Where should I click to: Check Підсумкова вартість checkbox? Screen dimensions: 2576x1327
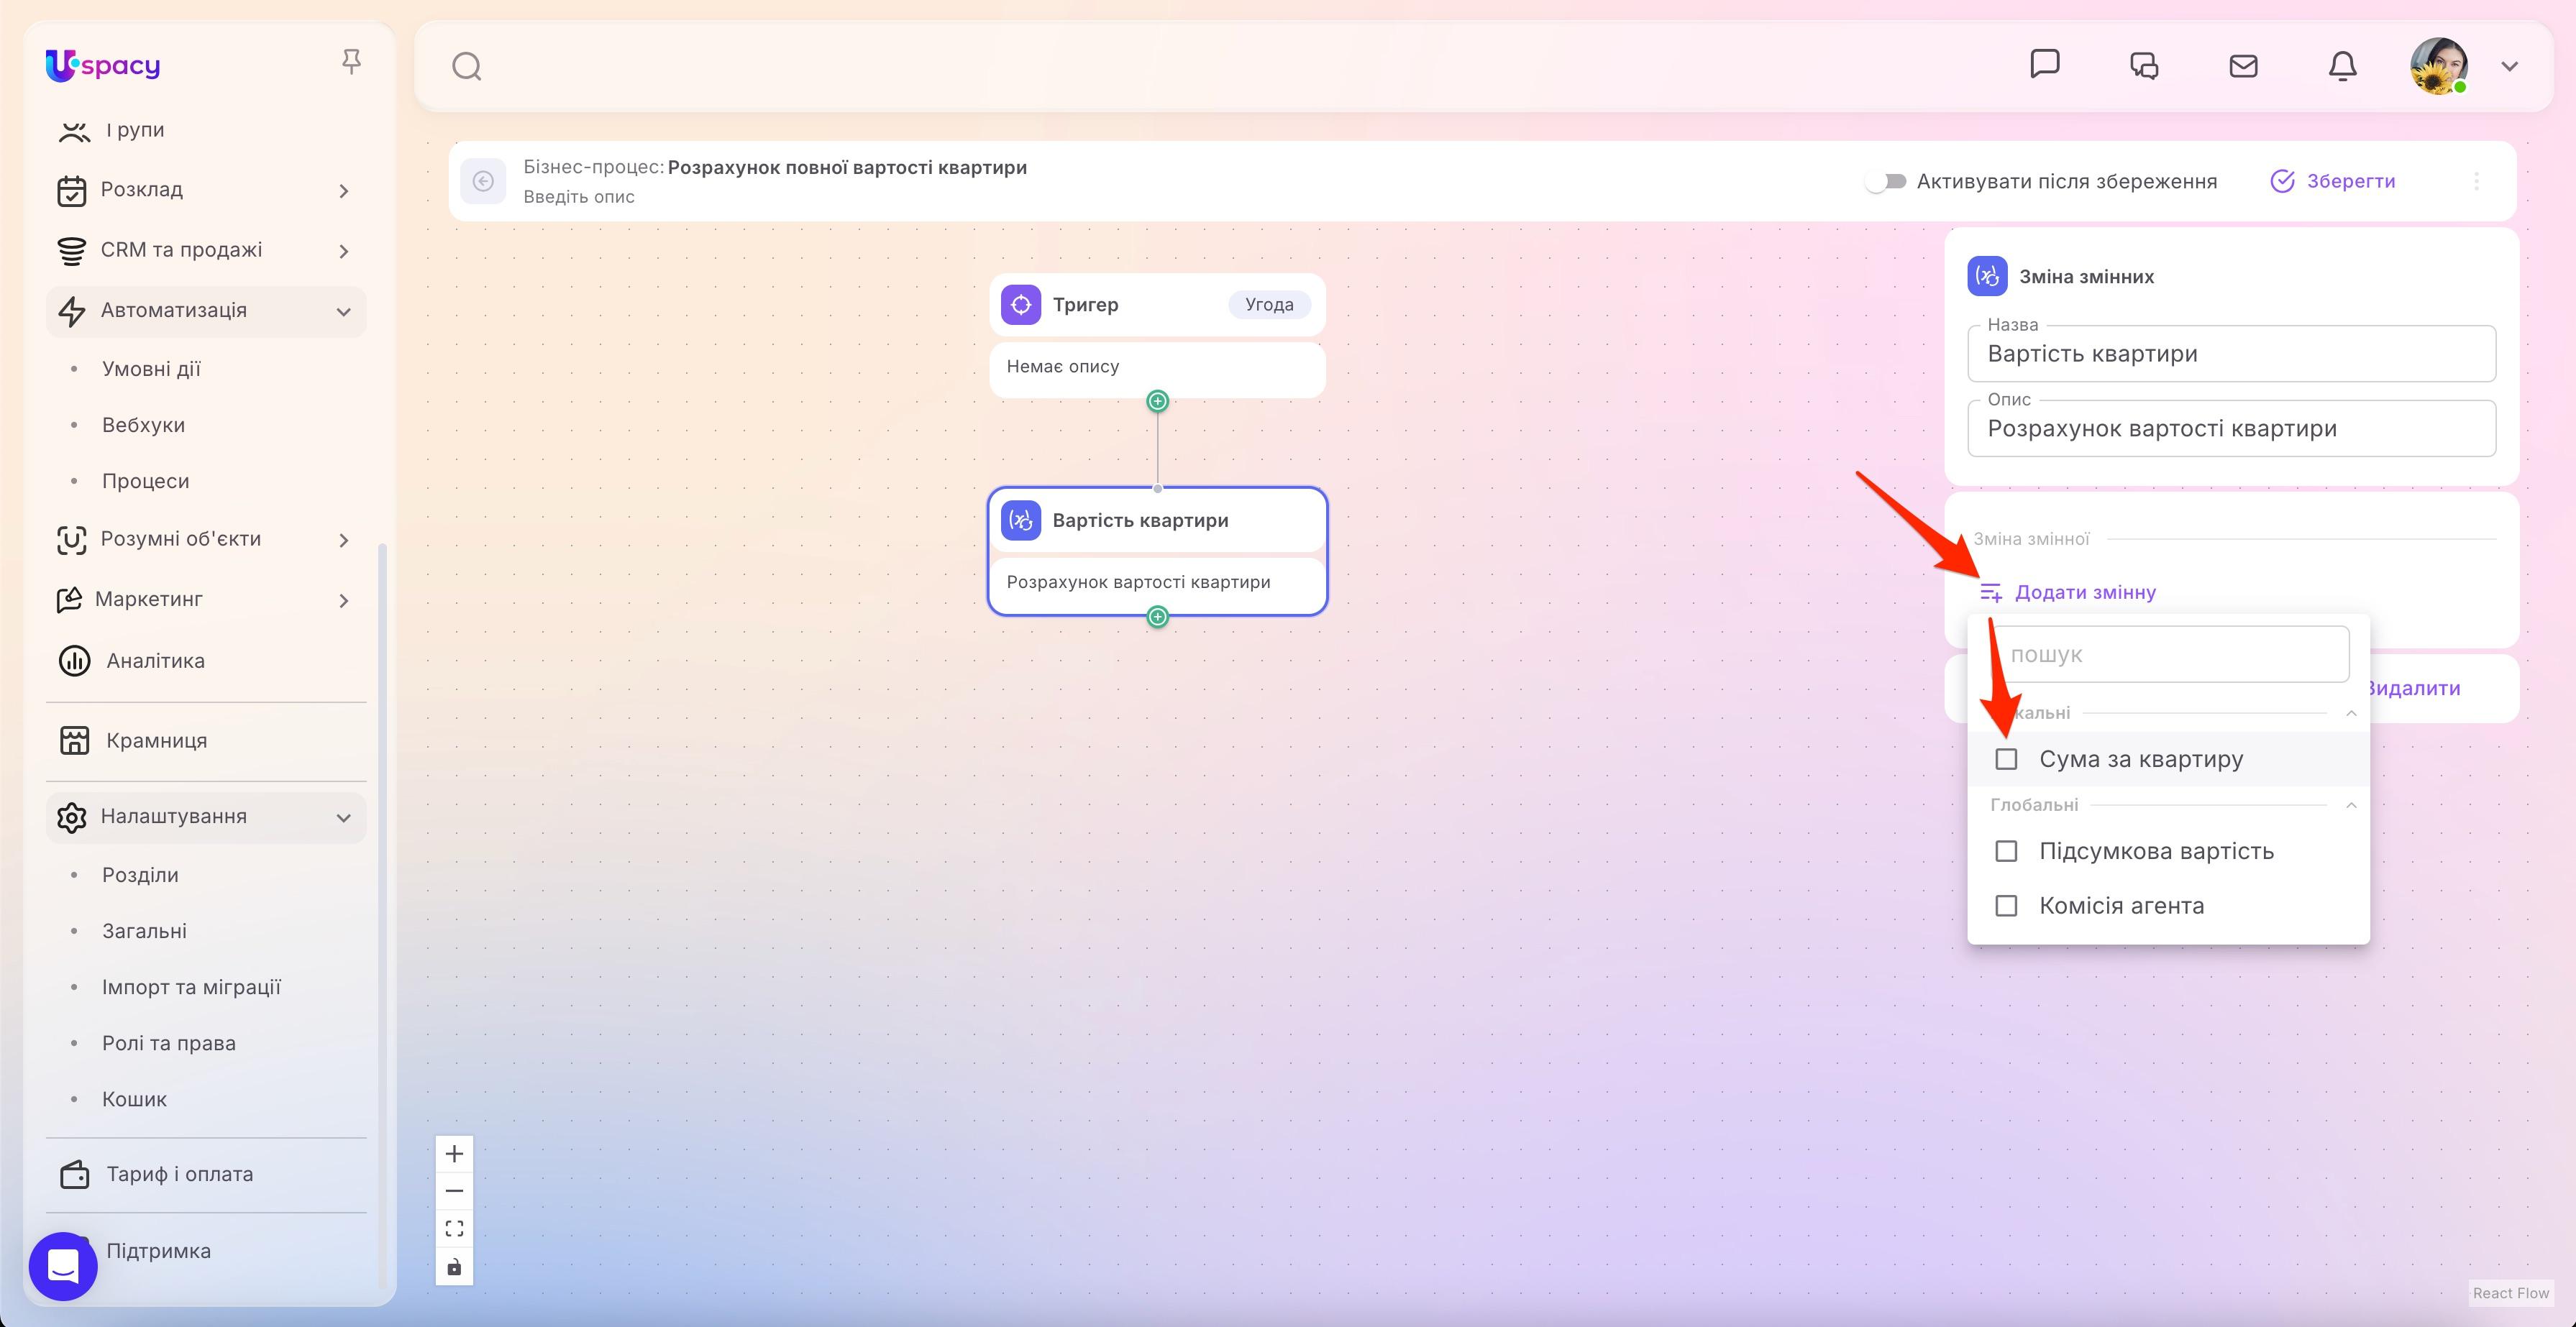(x=2006, y=851)
